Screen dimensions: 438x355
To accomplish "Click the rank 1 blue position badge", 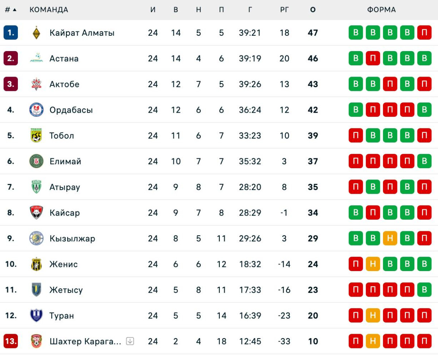I will 11,33.
